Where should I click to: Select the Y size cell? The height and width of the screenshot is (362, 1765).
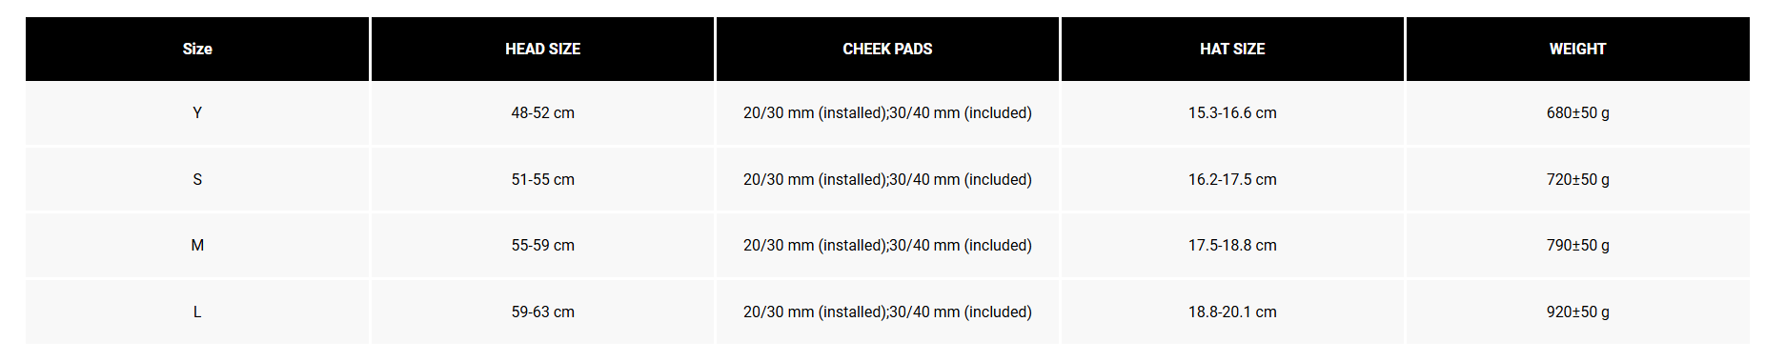(x=197, y=112)
